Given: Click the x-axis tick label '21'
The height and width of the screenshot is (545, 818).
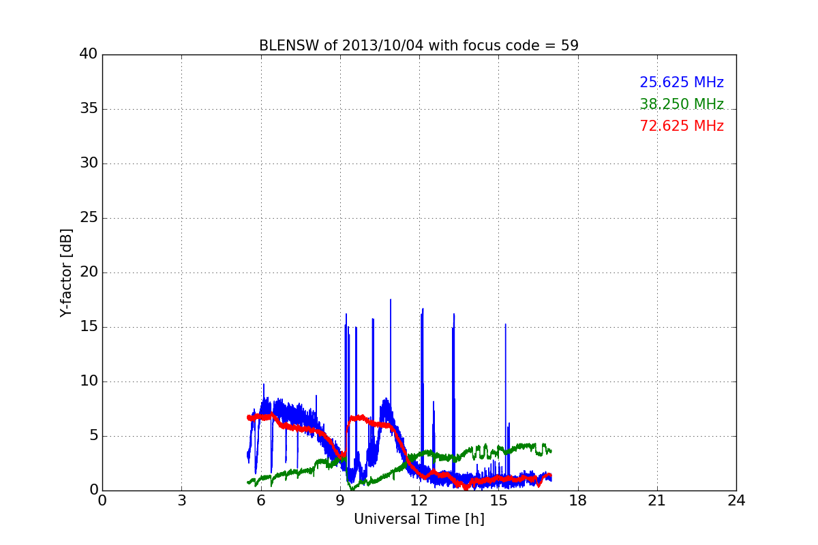Looking at the screenshot, I should pyautogui.click(x=657, y=501).
